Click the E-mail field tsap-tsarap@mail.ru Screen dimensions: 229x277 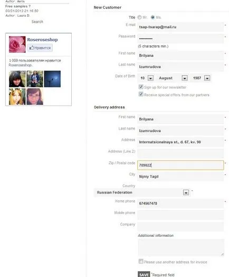[180, 27]
